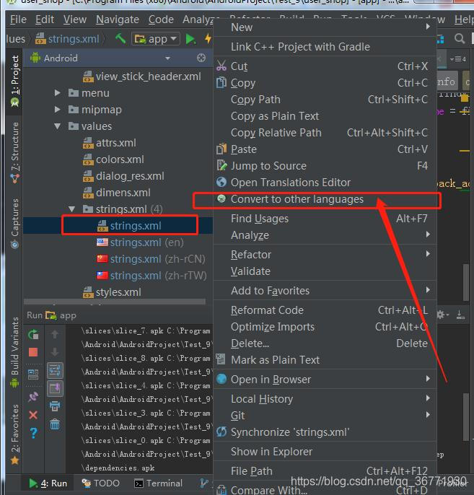
Task: Open the Navigate menu
Action: tap(118, 19)
